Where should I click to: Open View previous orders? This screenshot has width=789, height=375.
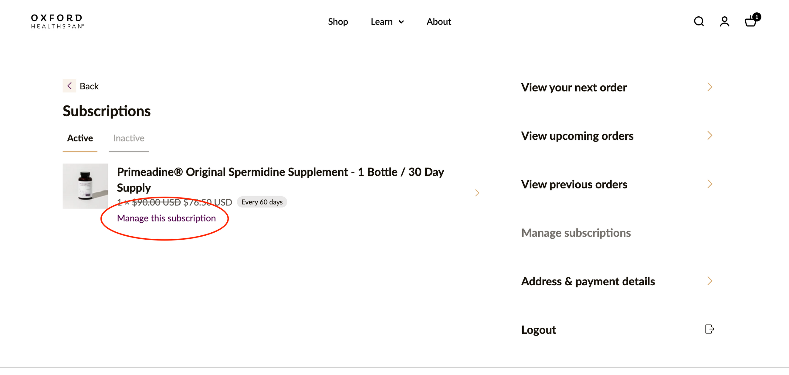574,184
